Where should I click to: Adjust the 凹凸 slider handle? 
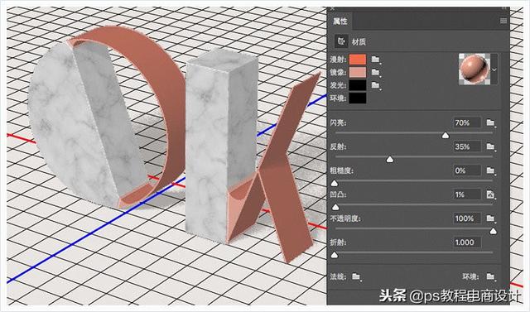click(335, 207)
